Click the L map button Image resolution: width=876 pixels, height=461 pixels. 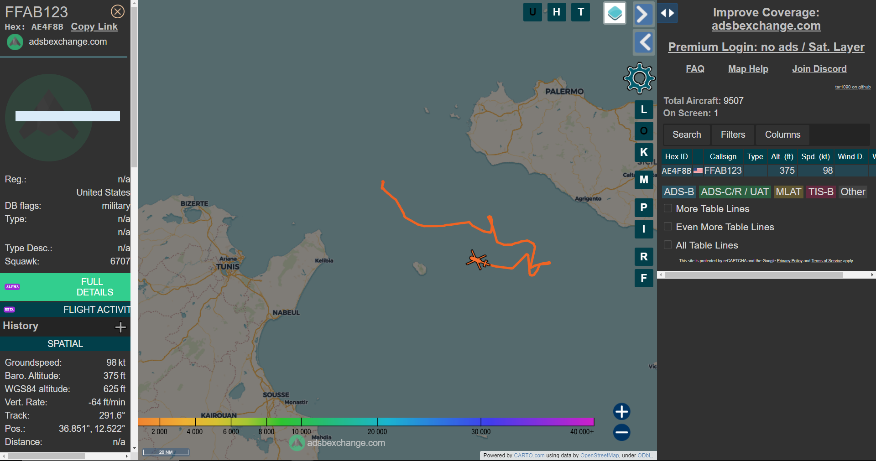(644, 109)
